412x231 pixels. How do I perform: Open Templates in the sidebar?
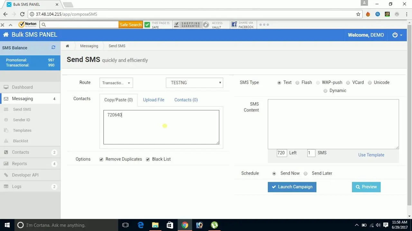click(22, 130)
